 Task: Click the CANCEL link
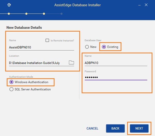(x=92, y=128)
